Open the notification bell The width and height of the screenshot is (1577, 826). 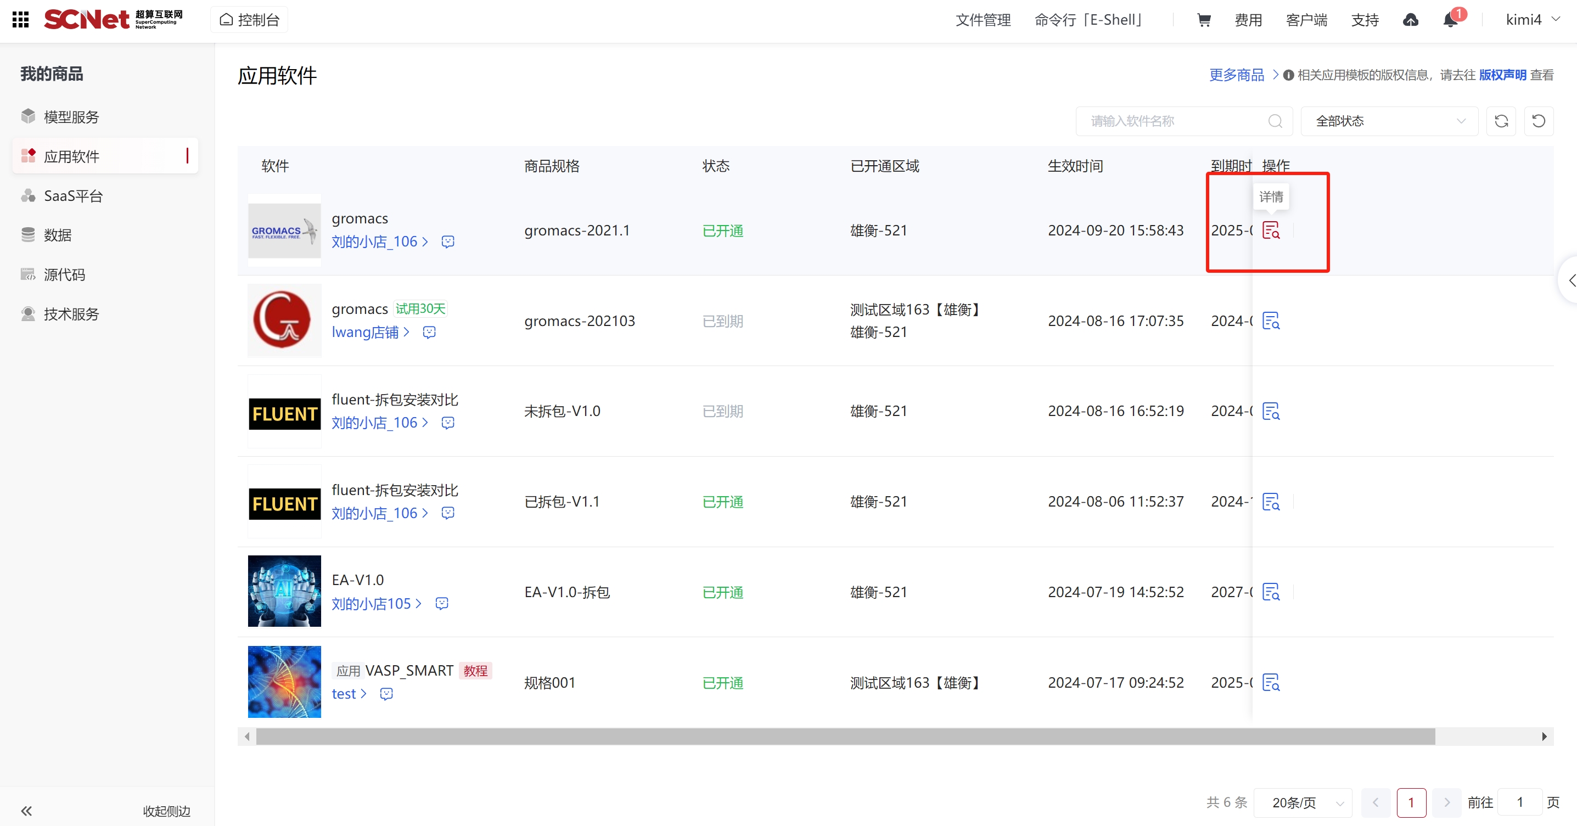(1450, 20)
